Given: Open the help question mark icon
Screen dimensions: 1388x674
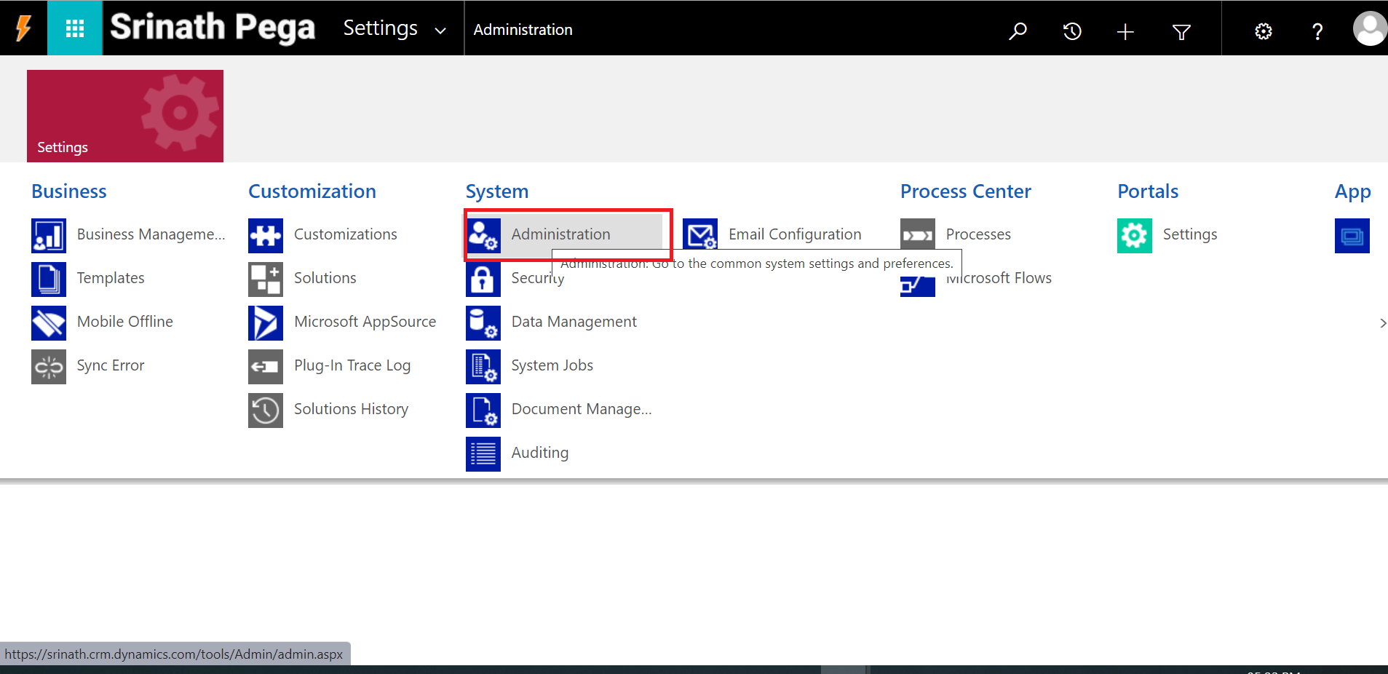Looking at the screenshot, I should [1317, 31].
